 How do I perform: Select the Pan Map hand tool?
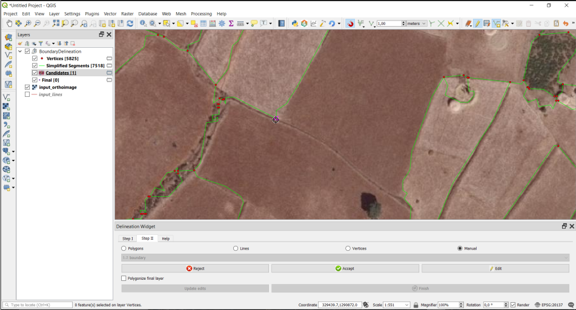(9, 24)
